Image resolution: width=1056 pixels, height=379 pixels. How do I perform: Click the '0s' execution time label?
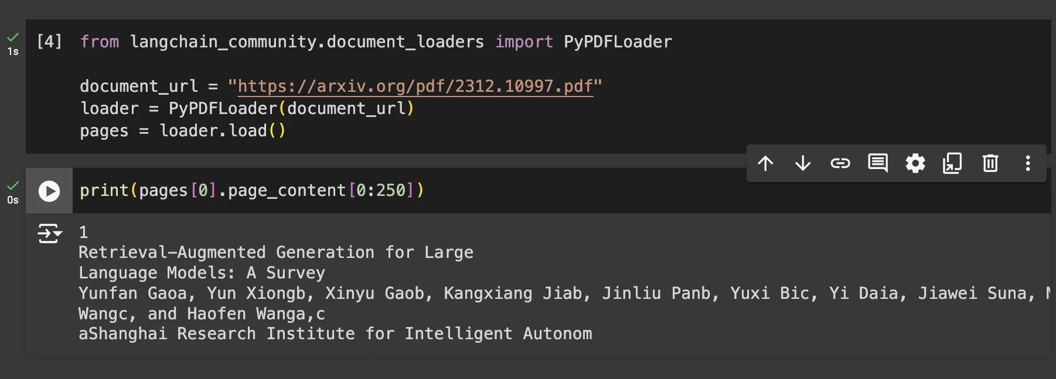(13, 200)
